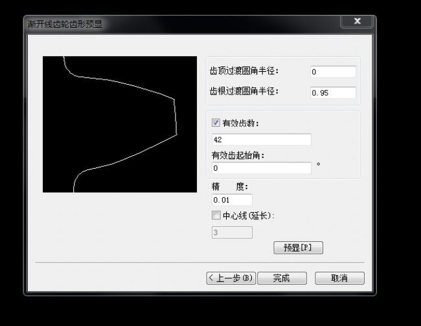Uncheck the 有效齿数 checkbox
Viewport: 421px width, 326px height.
point(216,123)
